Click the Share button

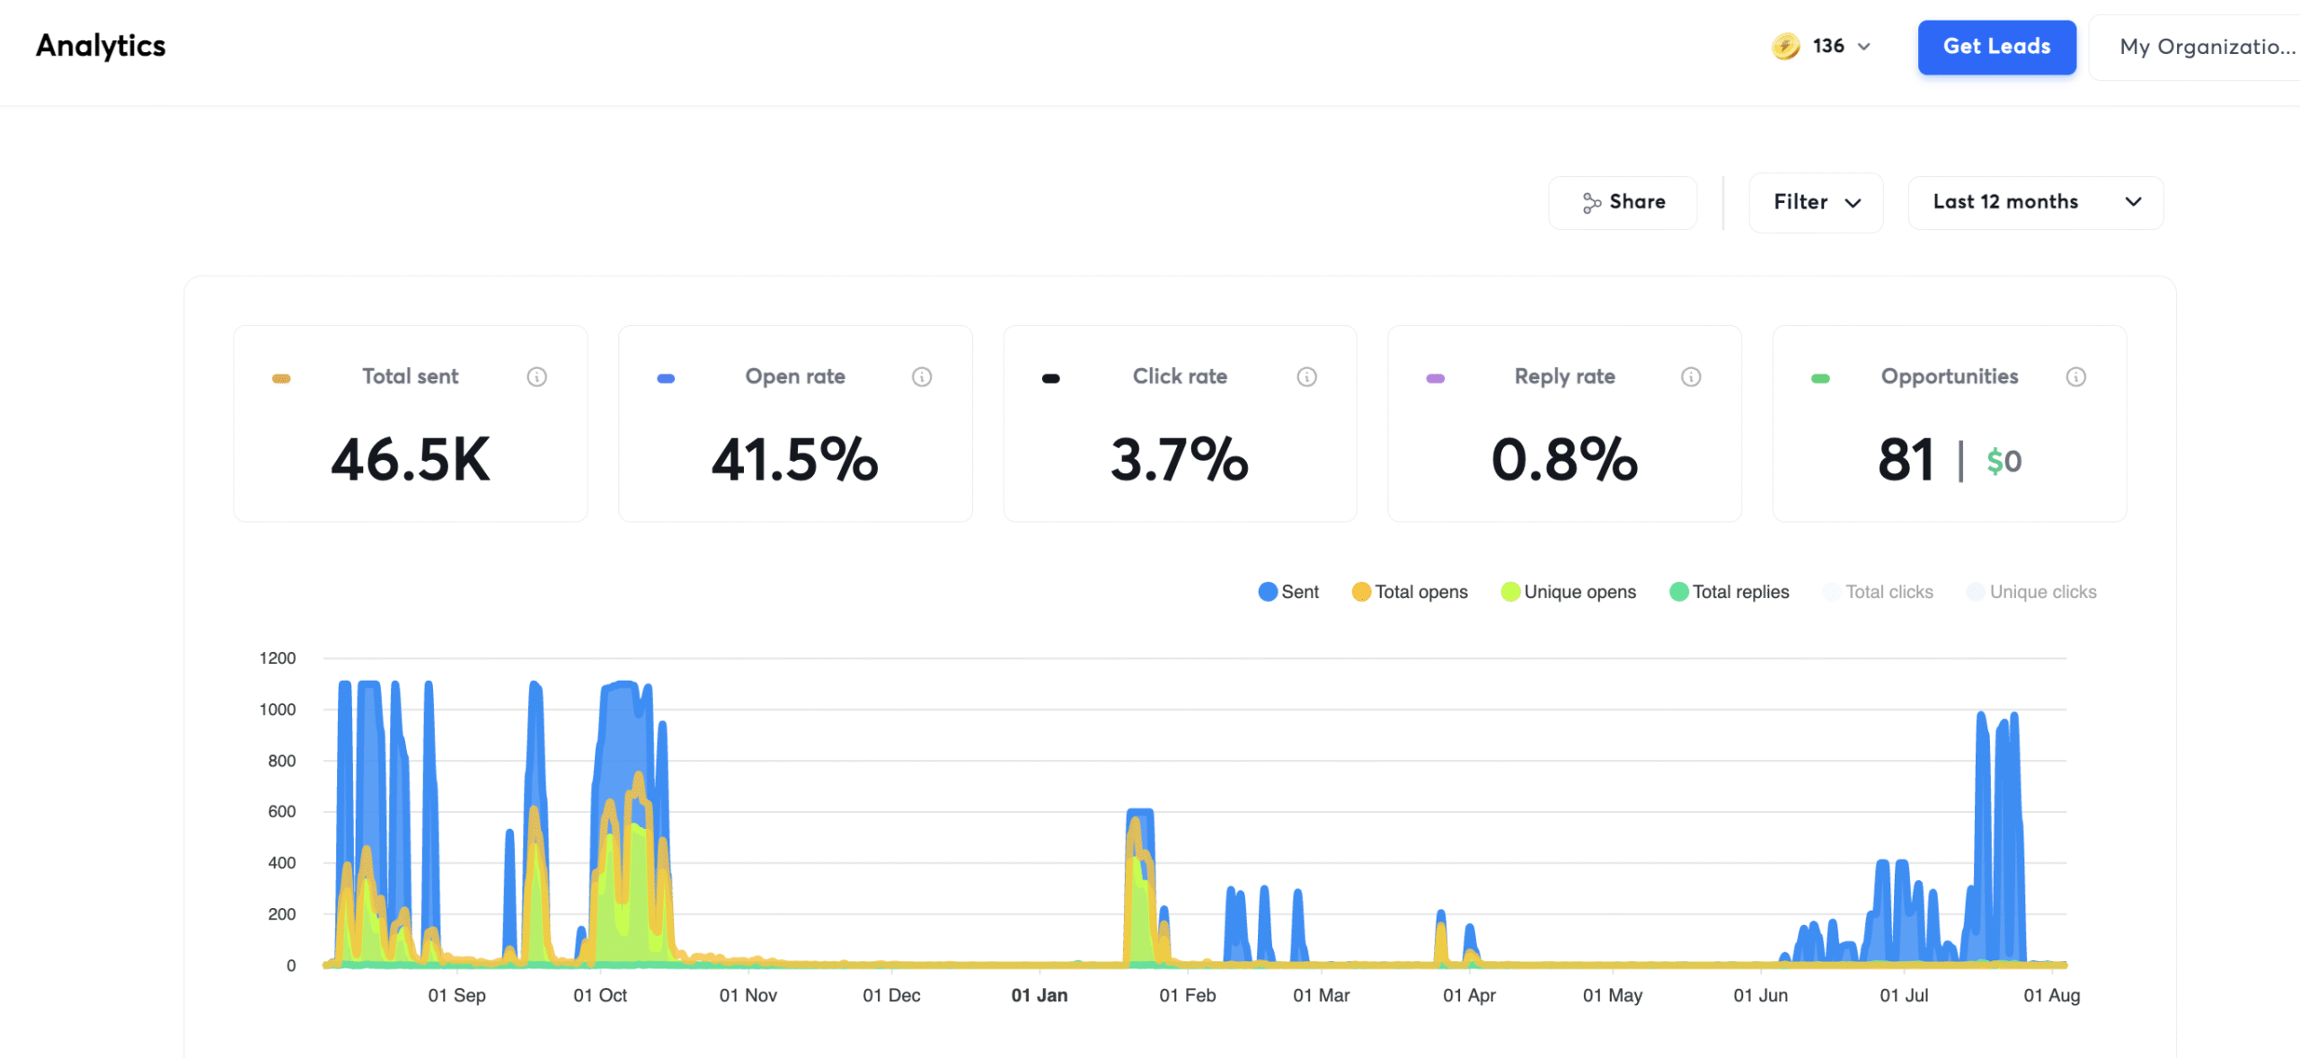click(x=1623, y=203)
